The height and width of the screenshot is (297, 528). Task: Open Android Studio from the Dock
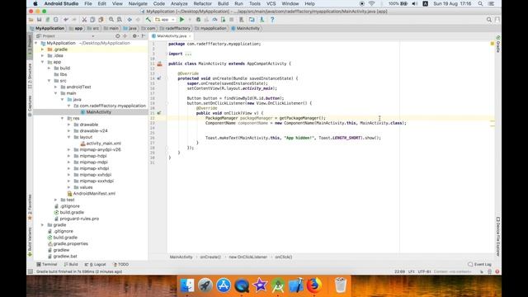point(278,286)
